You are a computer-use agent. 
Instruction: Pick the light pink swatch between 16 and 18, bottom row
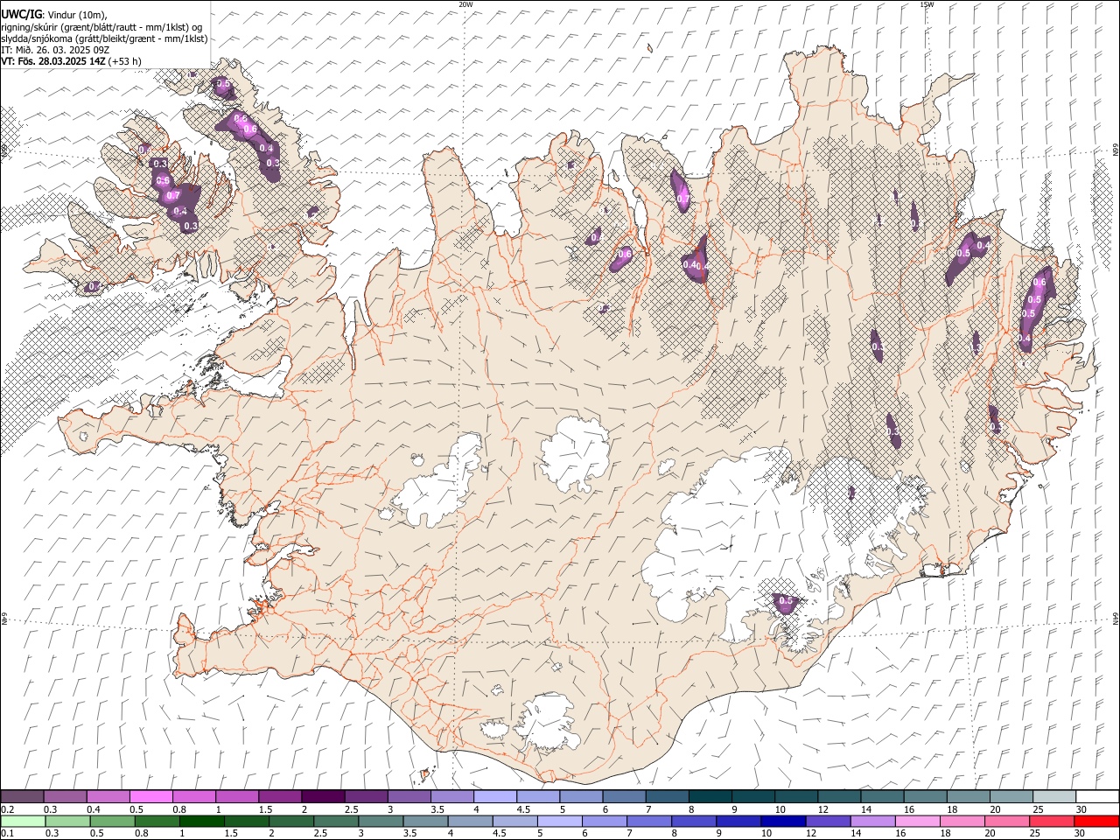pos(918,822)
